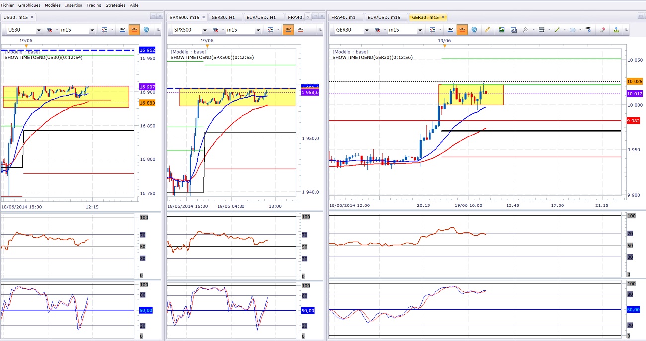Switch to the EUR/USD, H1 tab

pyautogui.click(x=261, y=17)
